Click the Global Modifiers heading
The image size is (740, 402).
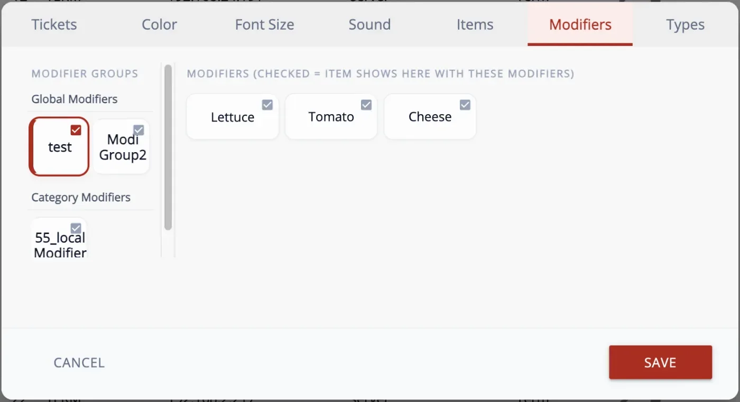click(x=75, y=99)
